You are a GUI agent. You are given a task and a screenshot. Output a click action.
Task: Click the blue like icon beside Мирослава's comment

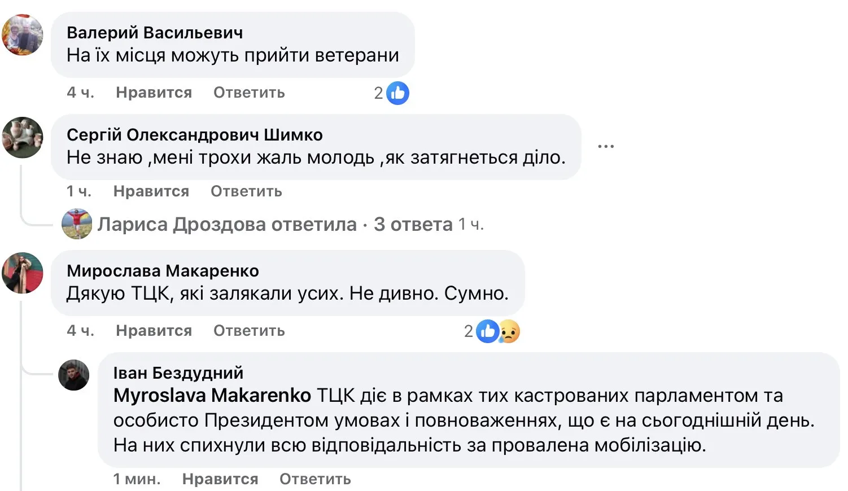487,331
